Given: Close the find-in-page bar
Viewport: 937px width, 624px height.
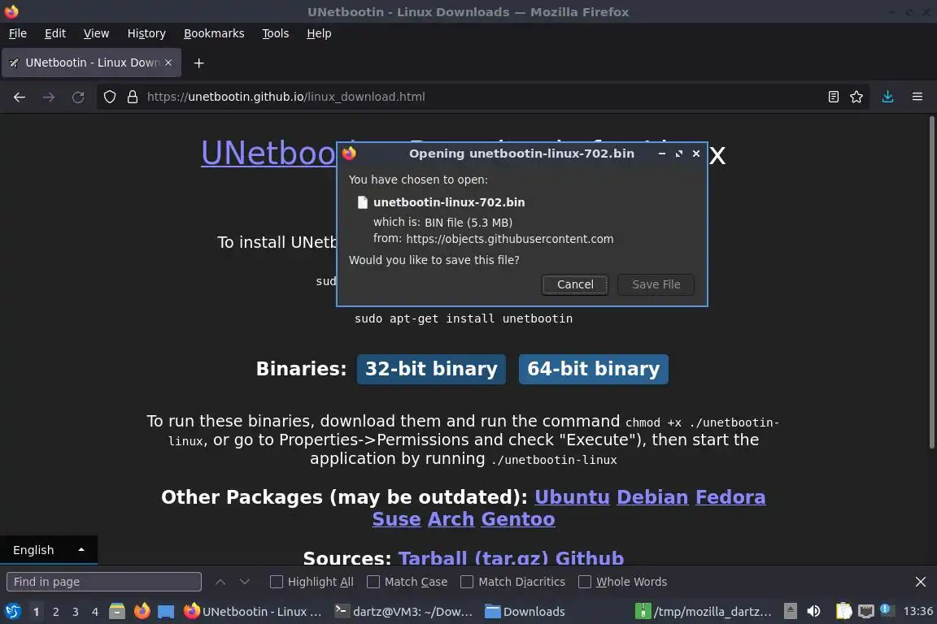Looking at the screenshot, I should coord(920,582).
